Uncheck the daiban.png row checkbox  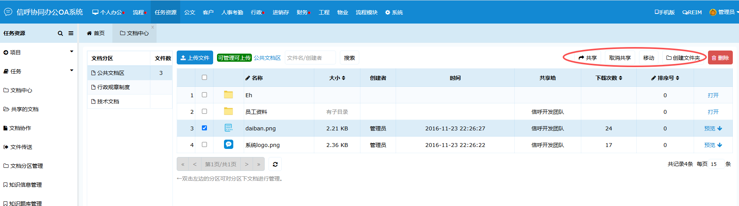point(204,128)
